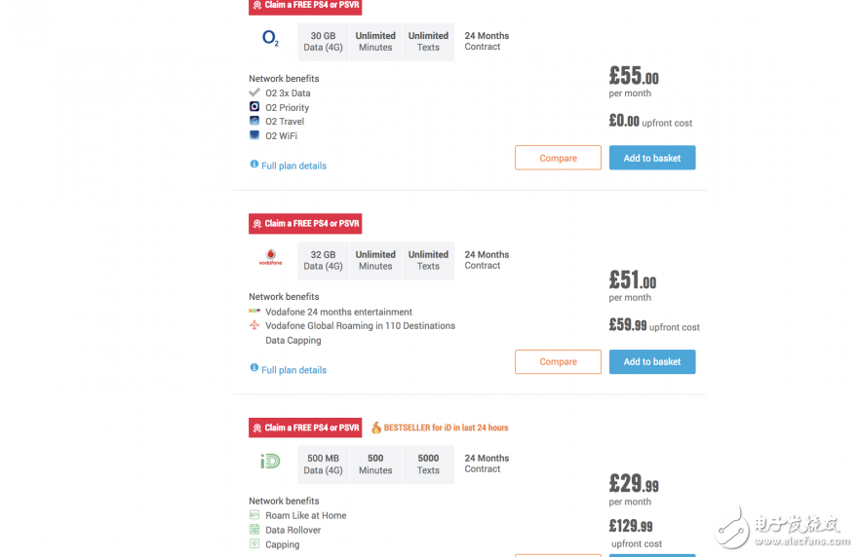Click the Vodafone Global Roaming plane icon
This screenshot has width=858, height=557.
click(x=254, y=325)
